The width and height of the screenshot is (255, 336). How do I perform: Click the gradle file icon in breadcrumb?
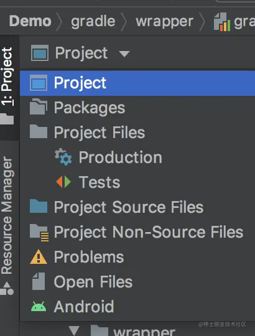(222, 22)
